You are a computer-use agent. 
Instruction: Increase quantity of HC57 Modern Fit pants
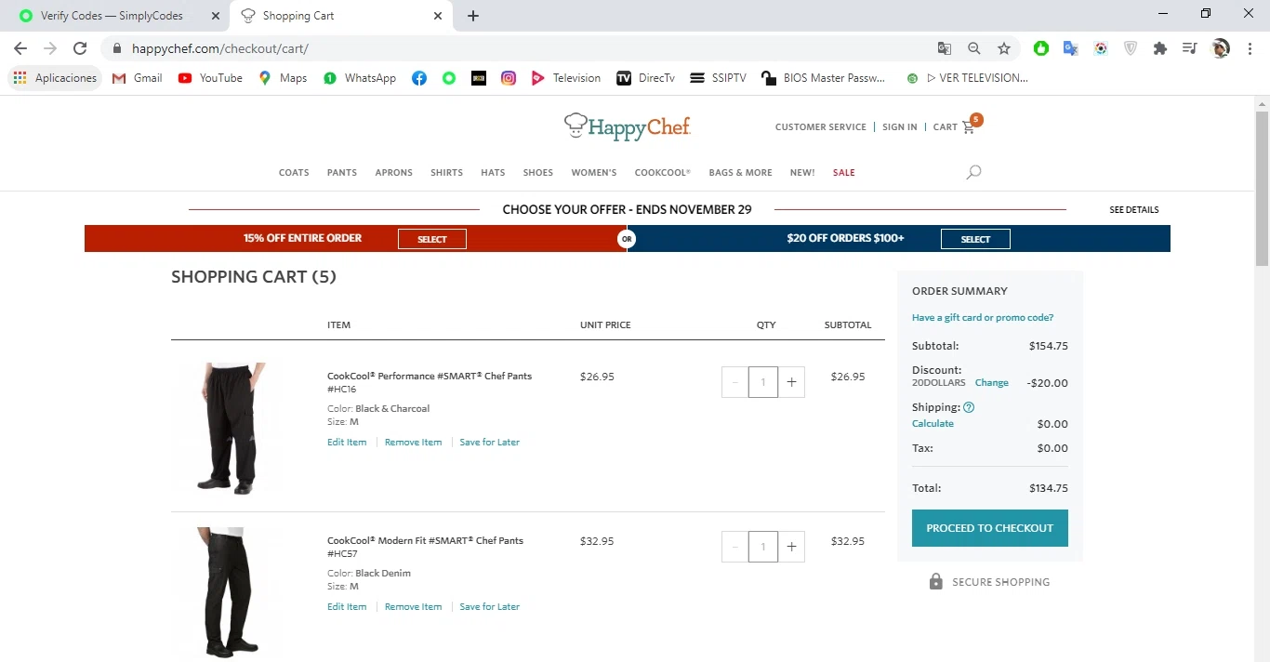(x=791, y=547)
